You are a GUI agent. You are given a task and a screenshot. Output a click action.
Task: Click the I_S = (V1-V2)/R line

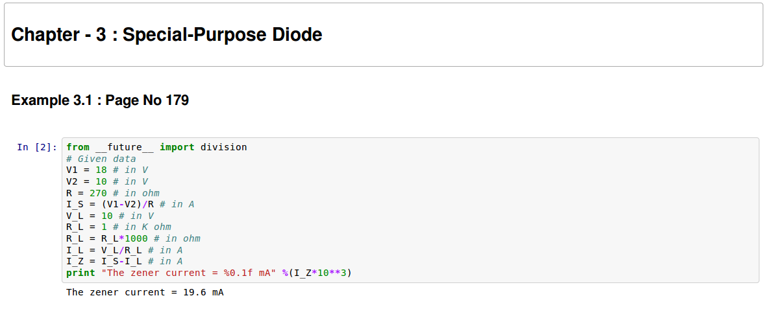[130, 204]
